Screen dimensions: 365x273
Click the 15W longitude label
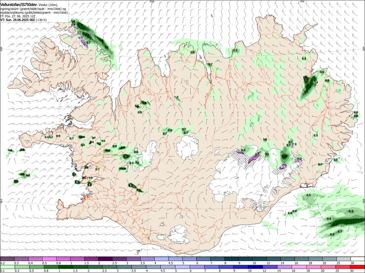(302, 1)
